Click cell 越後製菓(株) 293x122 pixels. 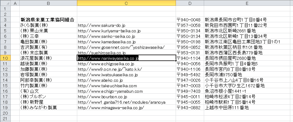coord(48,64)
